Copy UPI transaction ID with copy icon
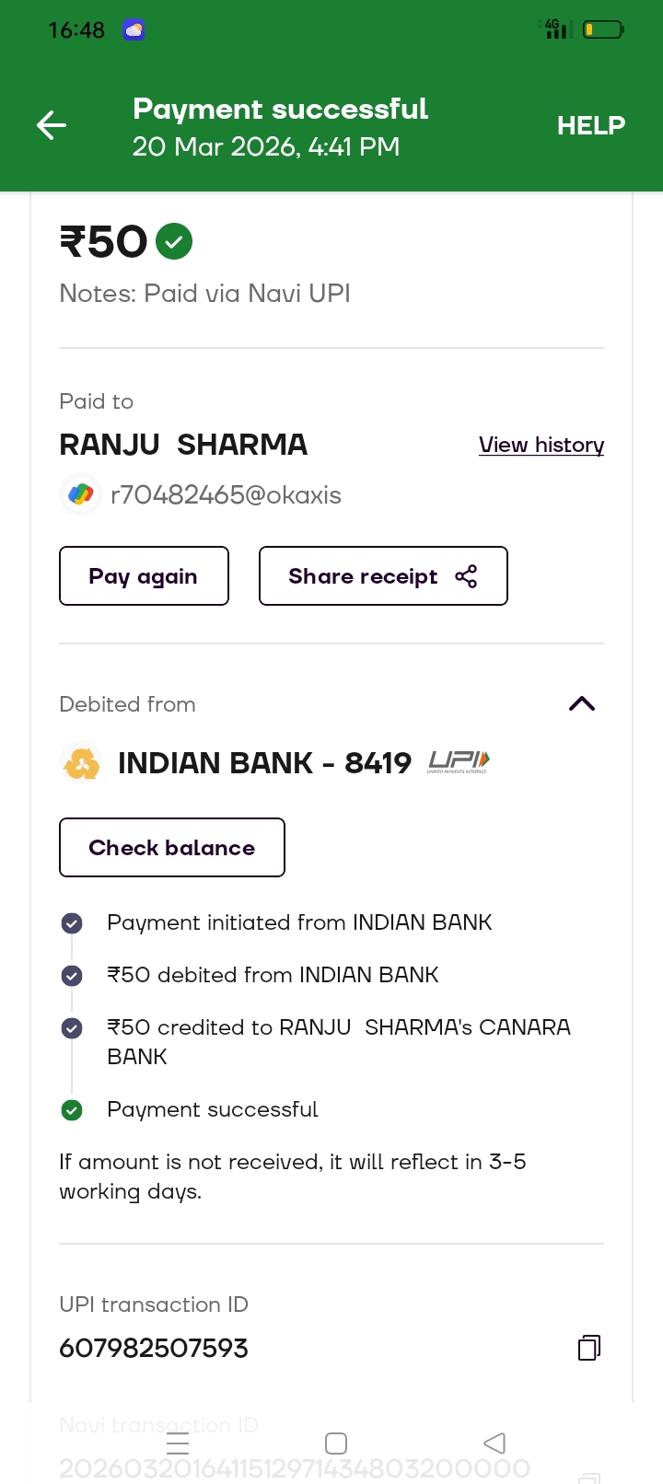Screen dimensions: 663x1484 coord(588,1348)
